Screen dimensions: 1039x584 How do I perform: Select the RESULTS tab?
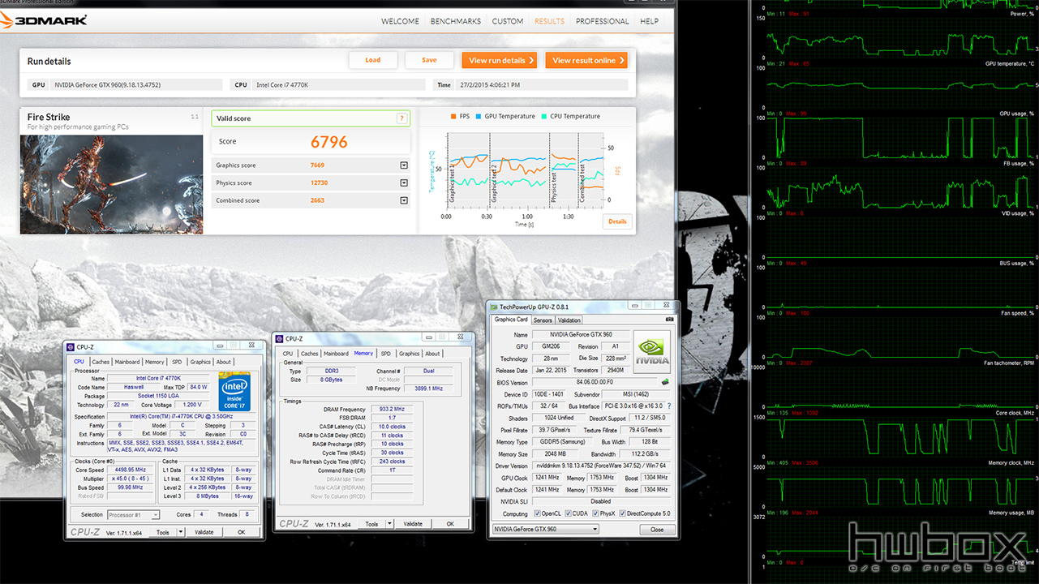pyautogui.click(x=550, y=21)
